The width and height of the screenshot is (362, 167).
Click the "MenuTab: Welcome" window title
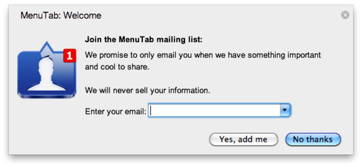pyautogui.click(x=61, y=16)
